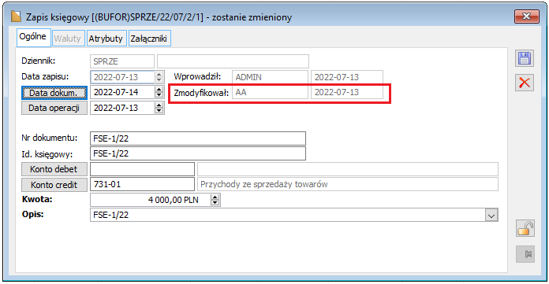Click the Id. księgowy field
Image resolution: width=549 pixels, height=284 pixels.
click(x=198, y=153)
